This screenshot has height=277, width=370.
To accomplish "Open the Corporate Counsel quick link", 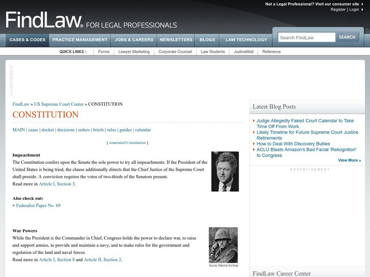I will 175,52.
